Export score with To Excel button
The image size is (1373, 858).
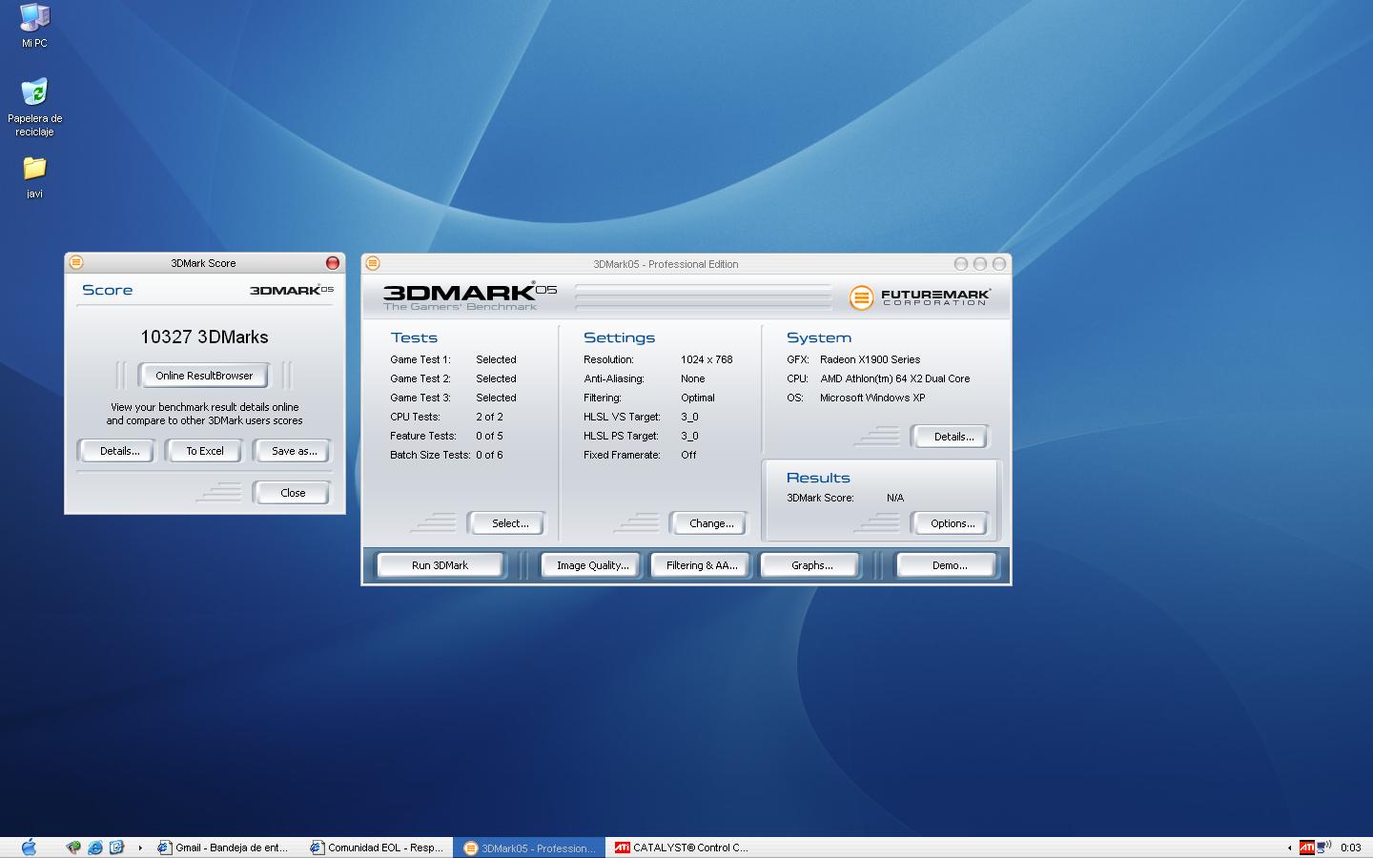pos(204,451)
